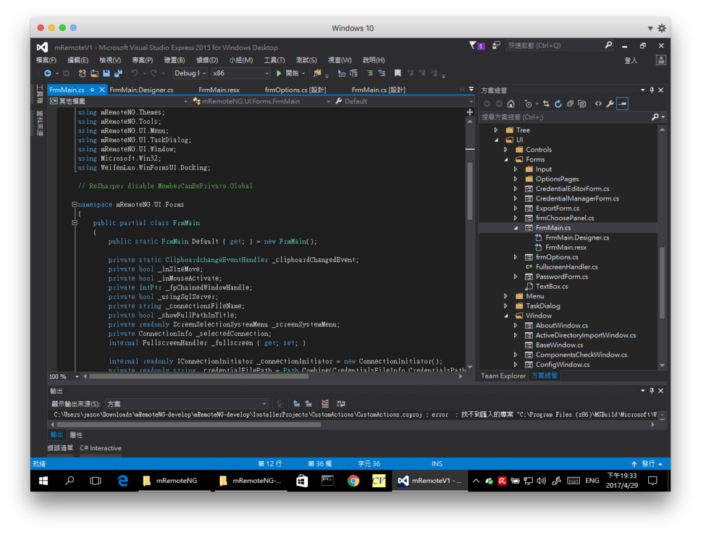Clear all output with the toolbar icon

pyautogui.click(x=325, y=404)
